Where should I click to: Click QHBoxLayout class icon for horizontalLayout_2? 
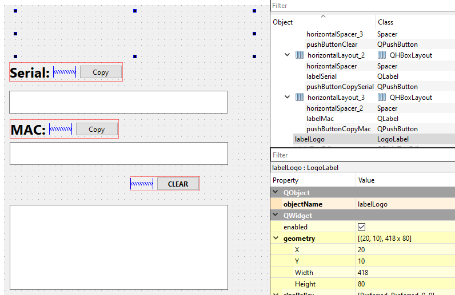click(x=381, y=55)
